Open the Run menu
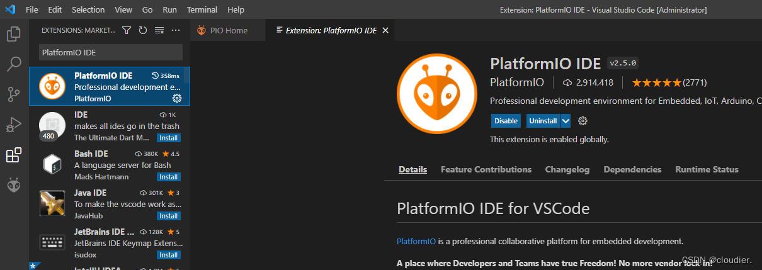This screenshot has width=762, height=270. tap(169, 9)
